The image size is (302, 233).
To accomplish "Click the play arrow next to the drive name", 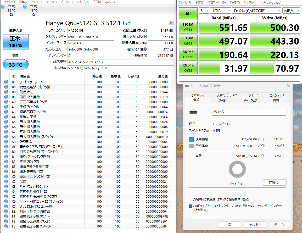I will point(171,23).
